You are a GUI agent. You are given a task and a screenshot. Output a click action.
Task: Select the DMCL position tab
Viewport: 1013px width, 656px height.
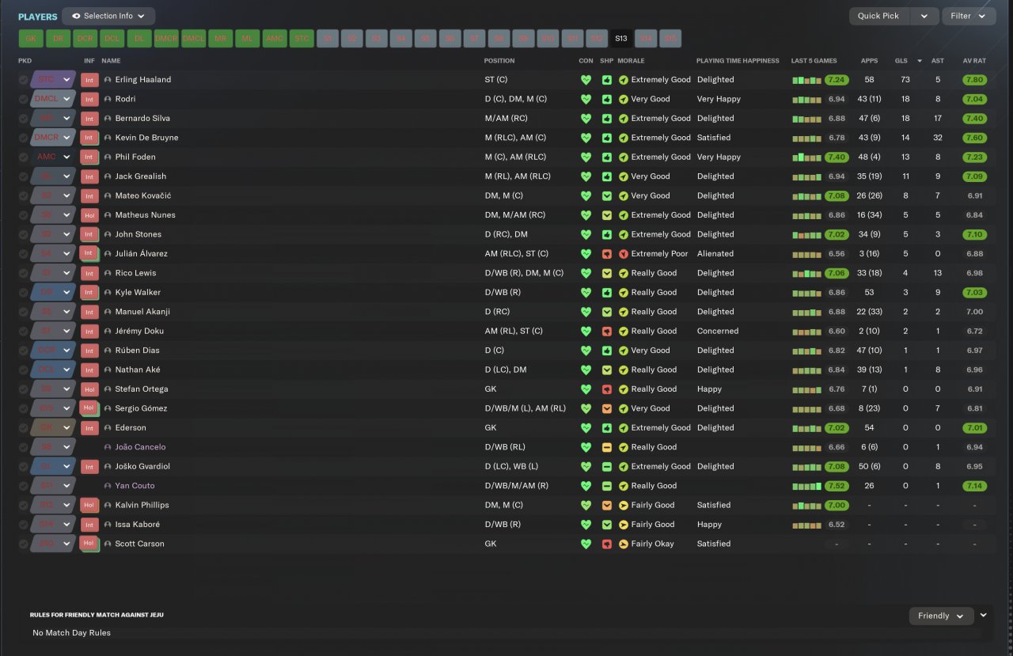point(193,38)
